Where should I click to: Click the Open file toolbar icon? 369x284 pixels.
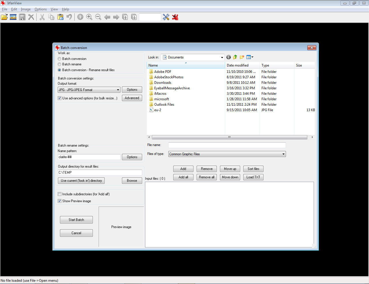pyautogui.click(x=4, y=17)
